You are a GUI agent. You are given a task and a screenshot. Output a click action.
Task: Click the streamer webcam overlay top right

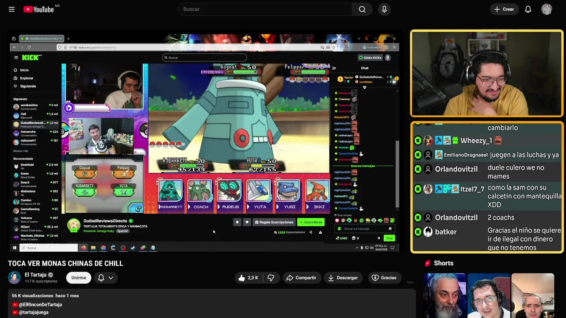(486, 73)
